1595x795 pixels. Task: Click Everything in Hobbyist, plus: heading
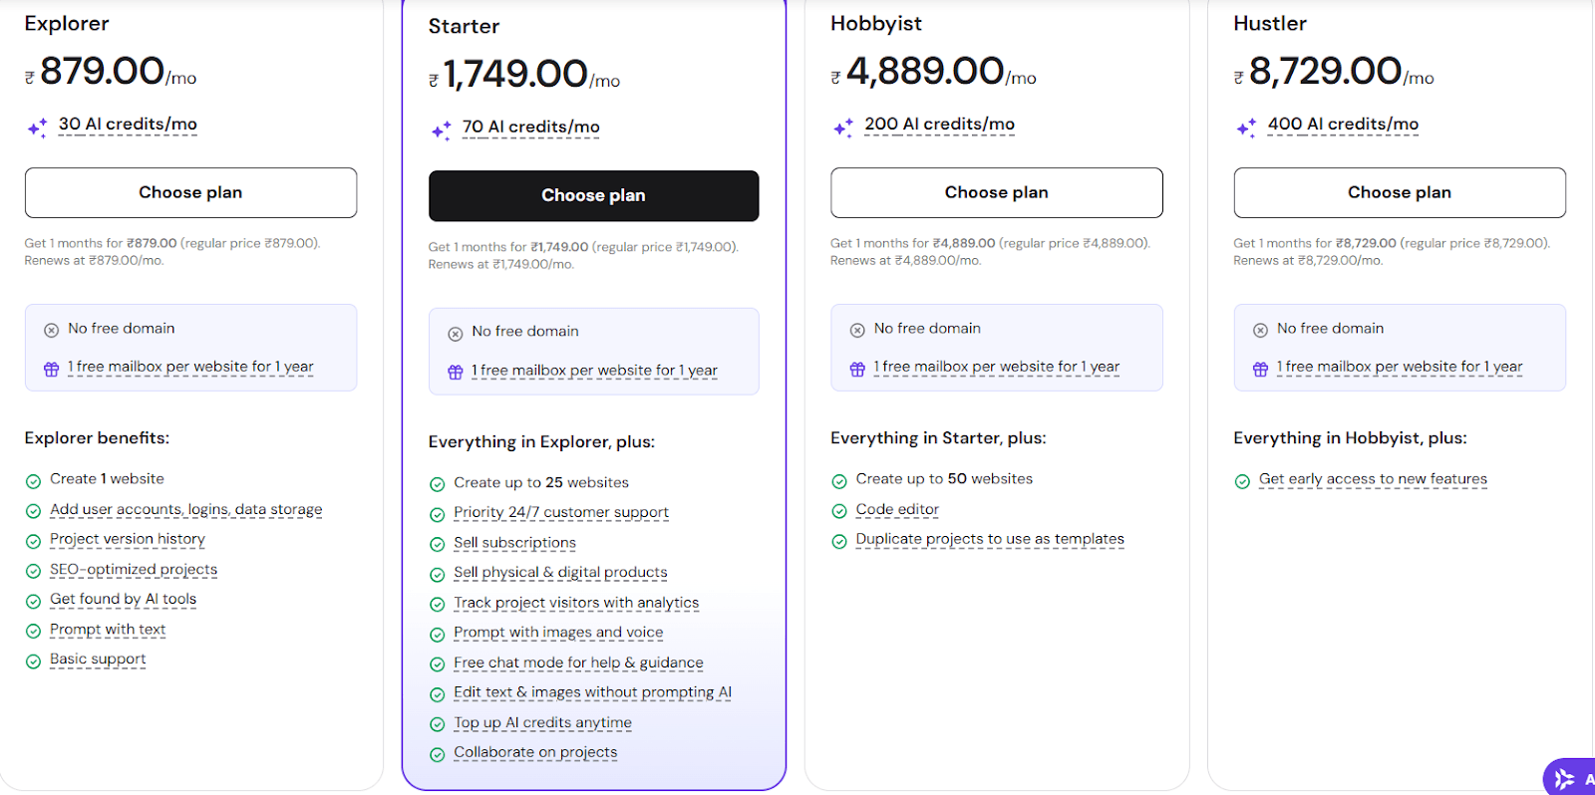click(x=1350, y=438)
